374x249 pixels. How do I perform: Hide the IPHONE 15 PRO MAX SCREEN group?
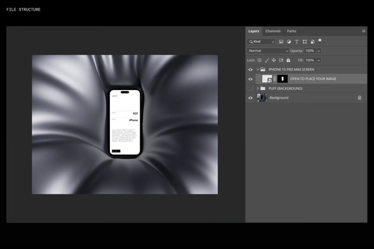tap(250, 69)
